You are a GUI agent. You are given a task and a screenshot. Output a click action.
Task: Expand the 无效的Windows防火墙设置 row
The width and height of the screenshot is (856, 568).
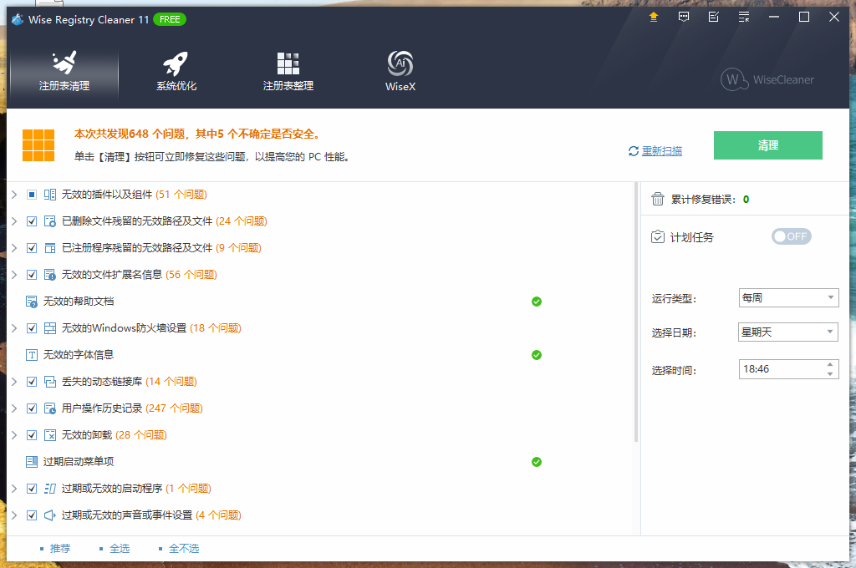coord(14,328)
